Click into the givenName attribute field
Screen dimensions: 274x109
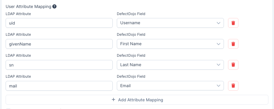click(59, 44)
